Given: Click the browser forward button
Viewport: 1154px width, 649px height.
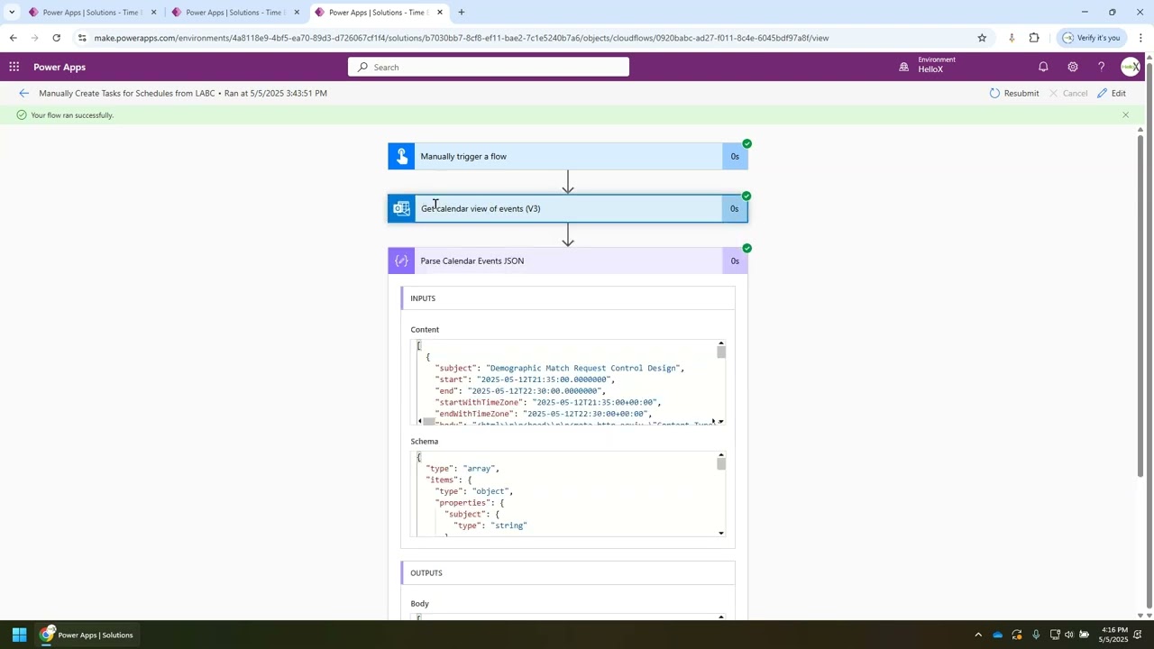Looking at the screenshot, I should tap(34, 38).
